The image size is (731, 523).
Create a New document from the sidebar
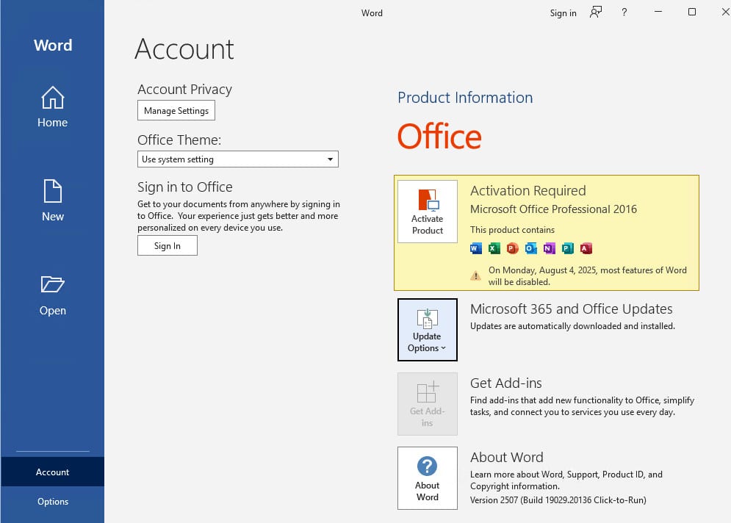52,201
